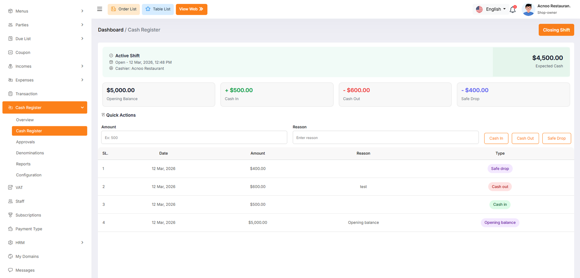Click the Closing Shift button
Screen dimensions: 580x278
click(x=556, y=30)
